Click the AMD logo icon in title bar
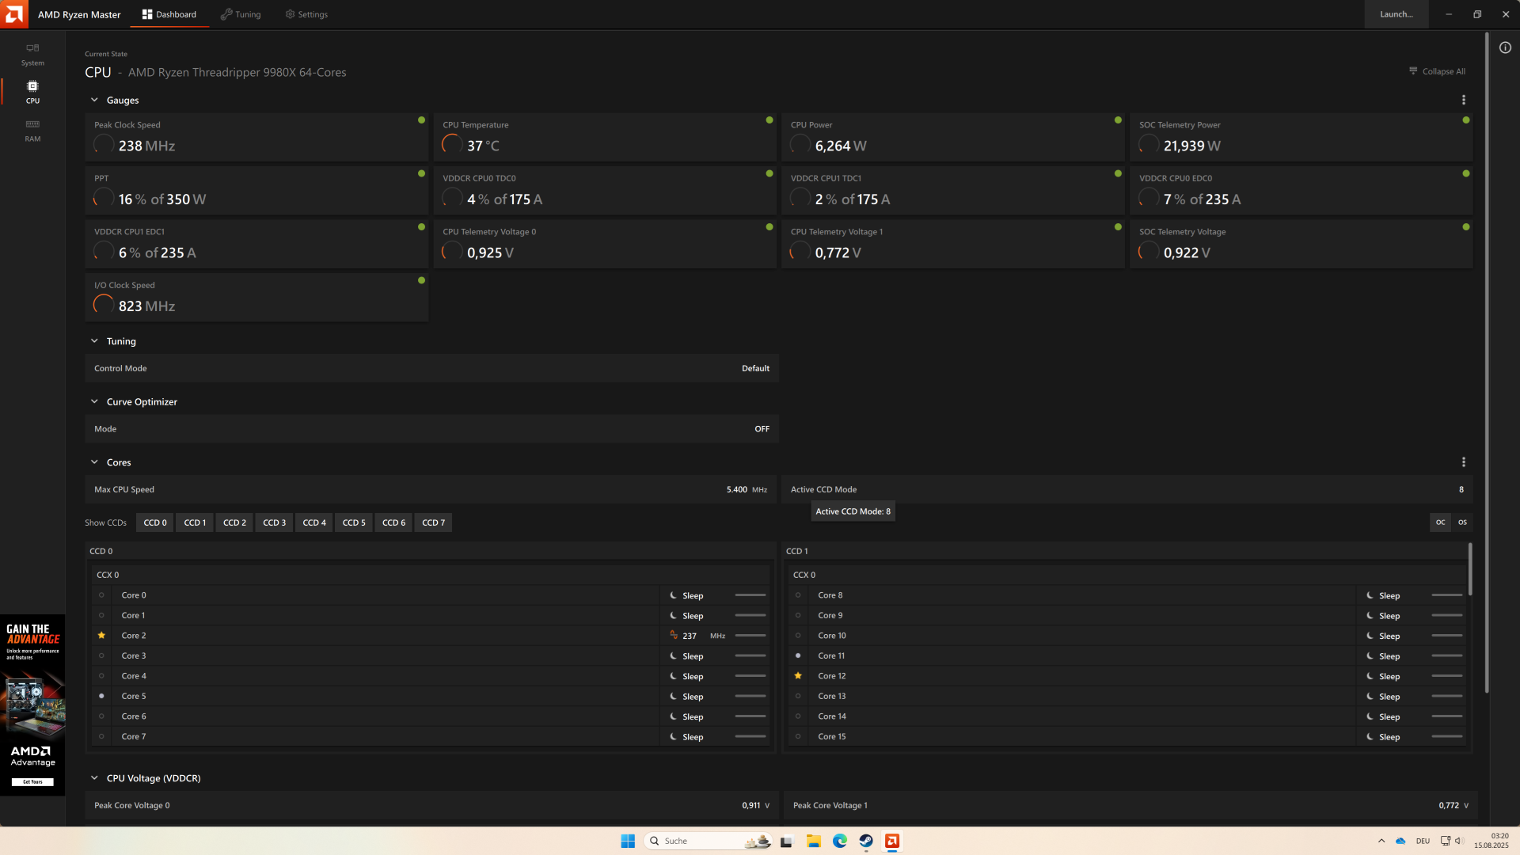This screenshot has width=1520, height=855. click(x=13, y=13)
